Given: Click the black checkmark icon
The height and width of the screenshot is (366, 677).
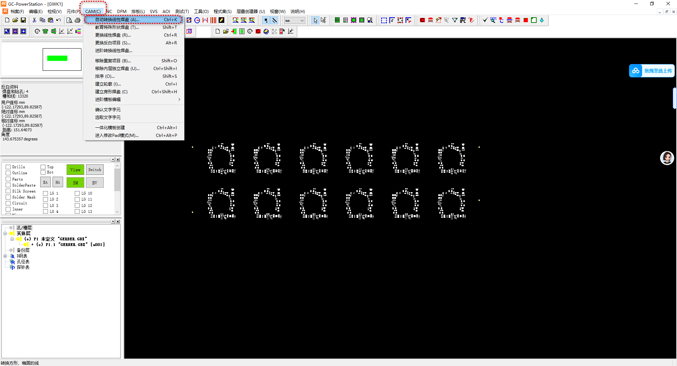Looking at the screenshot, I should tap(485, 20).
